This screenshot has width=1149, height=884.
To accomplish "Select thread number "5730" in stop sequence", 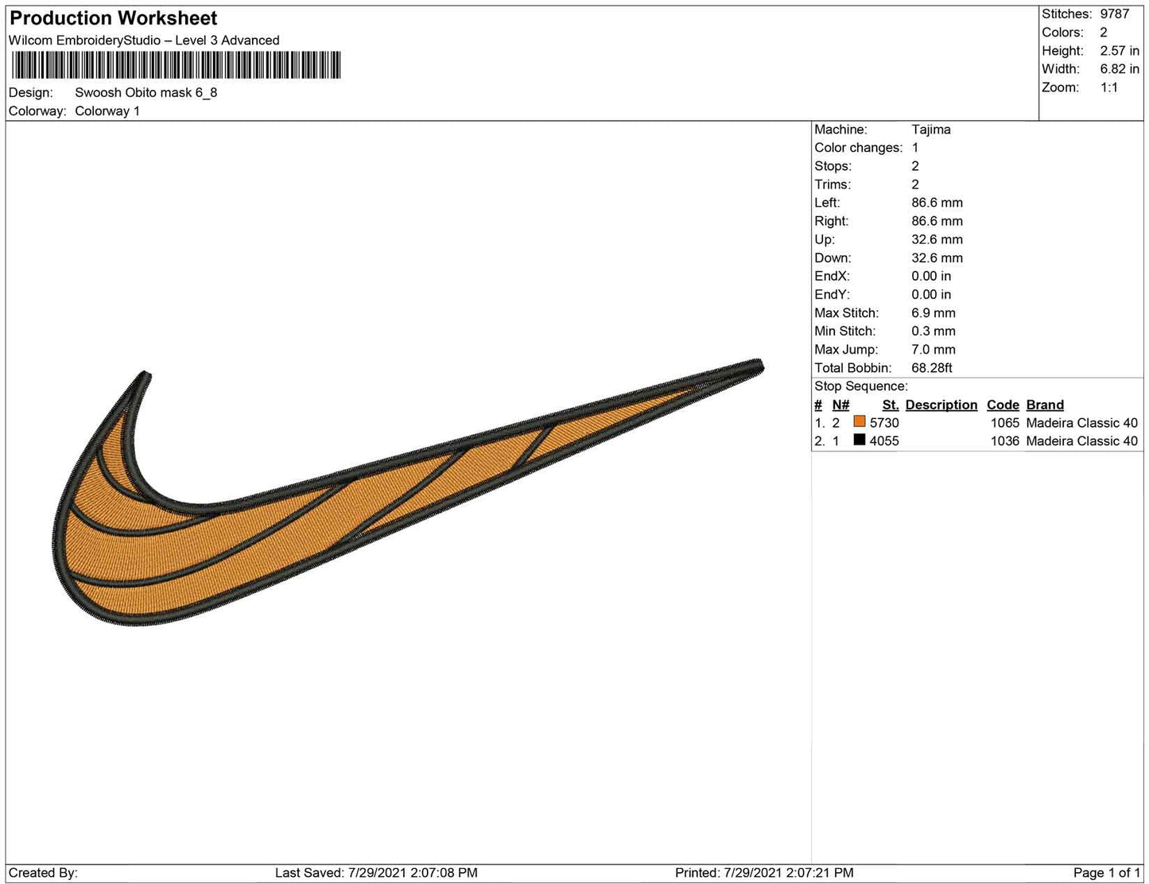I will coord(884,423).
